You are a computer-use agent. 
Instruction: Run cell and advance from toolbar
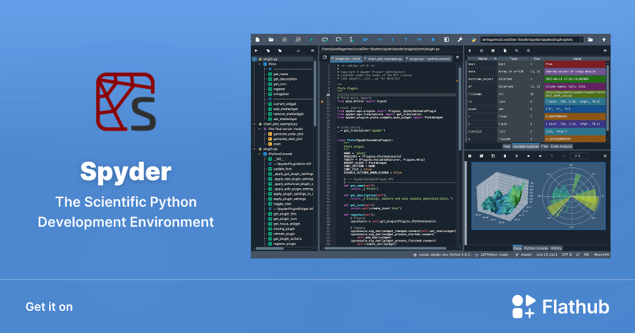339,40
